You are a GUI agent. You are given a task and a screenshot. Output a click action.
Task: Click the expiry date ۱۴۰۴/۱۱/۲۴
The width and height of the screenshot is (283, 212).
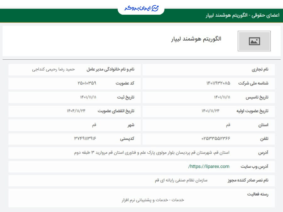tap(76, 111)
